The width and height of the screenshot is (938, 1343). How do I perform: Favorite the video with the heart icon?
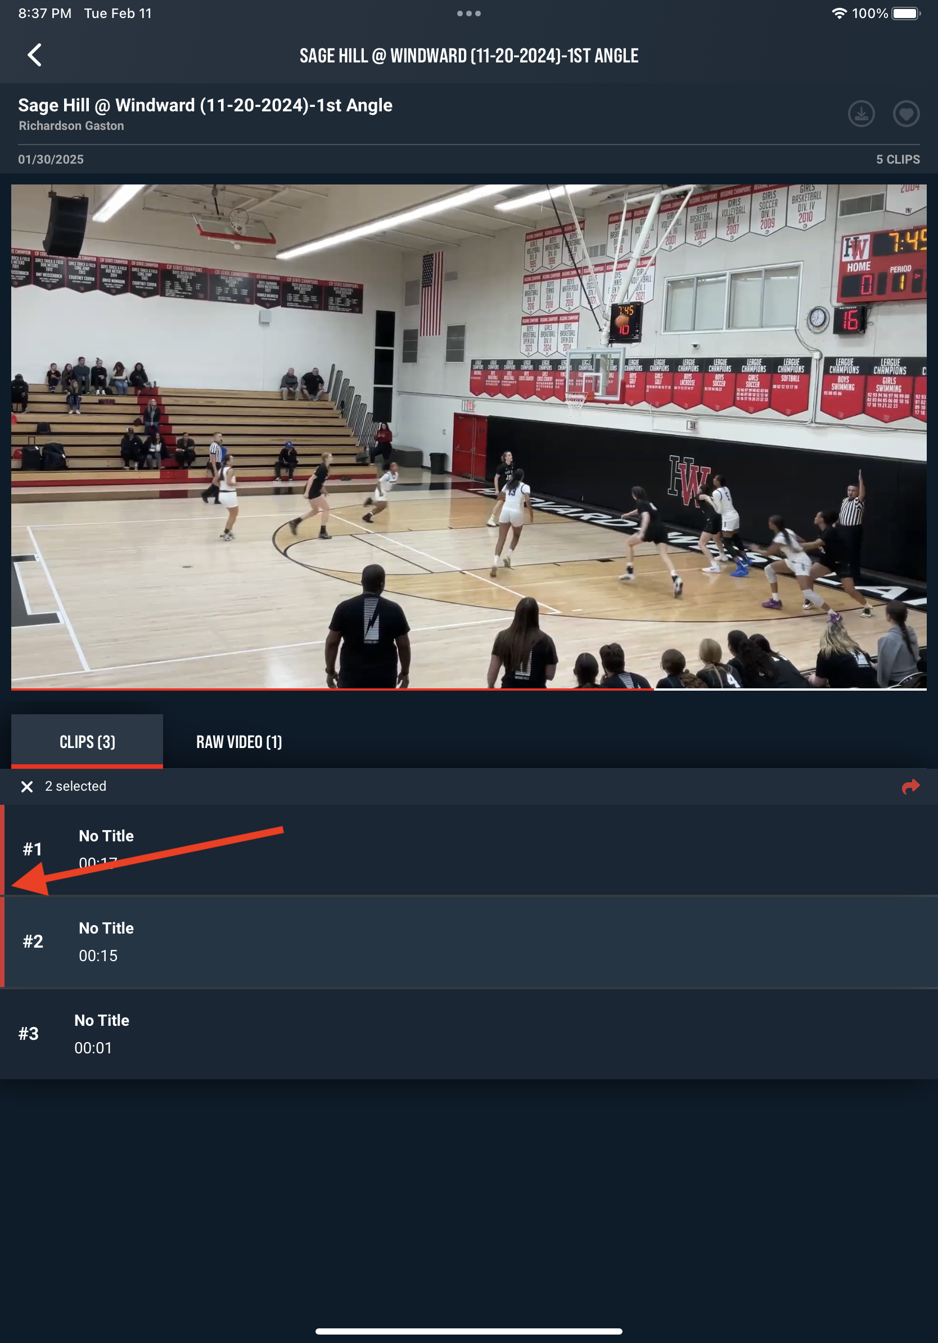click(906, 114)
